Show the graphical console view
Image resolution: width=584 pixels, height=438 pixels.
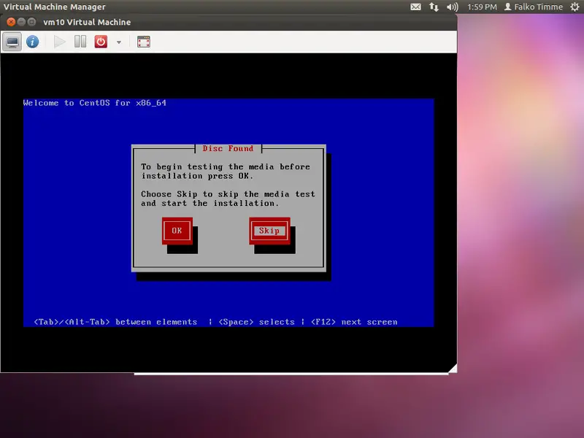point(12,42)
